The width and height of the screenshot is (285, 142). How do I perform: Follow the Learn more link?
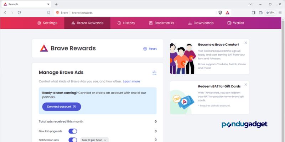(x=131, y=82)
